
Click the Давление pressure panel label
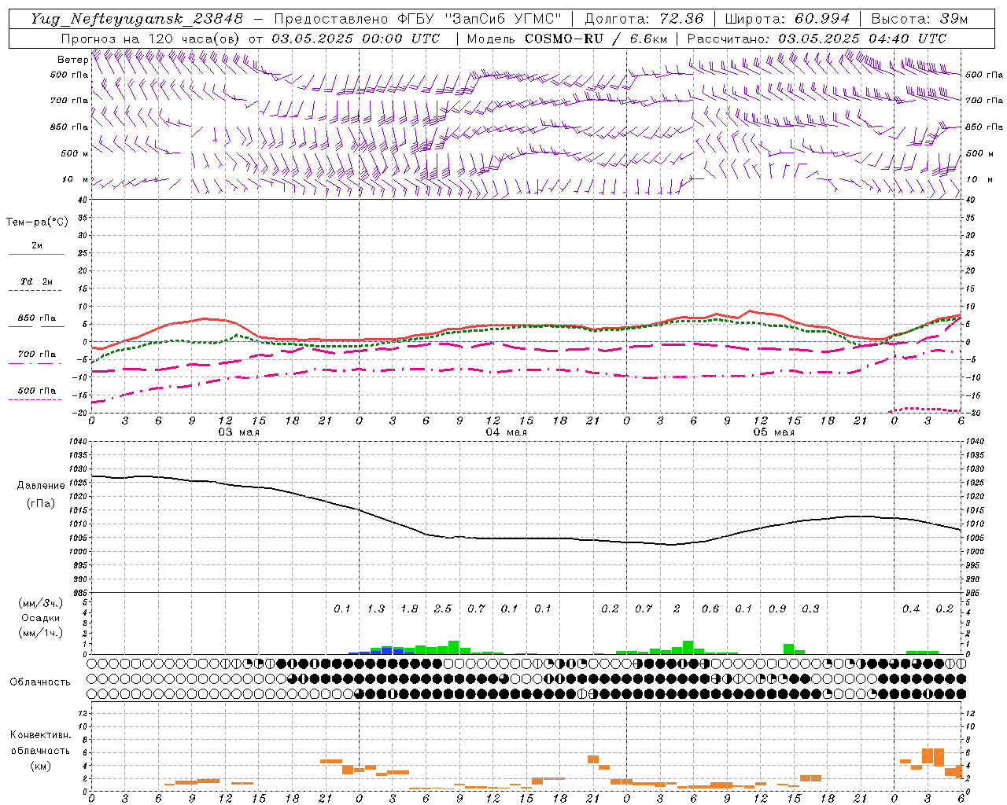[41, 486]
